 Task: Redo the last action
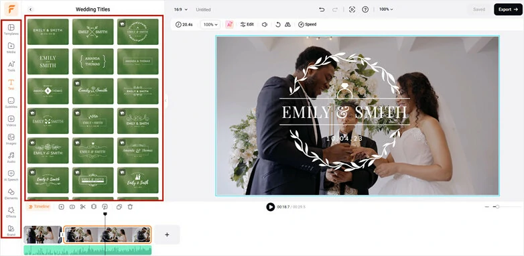(335, 9)
